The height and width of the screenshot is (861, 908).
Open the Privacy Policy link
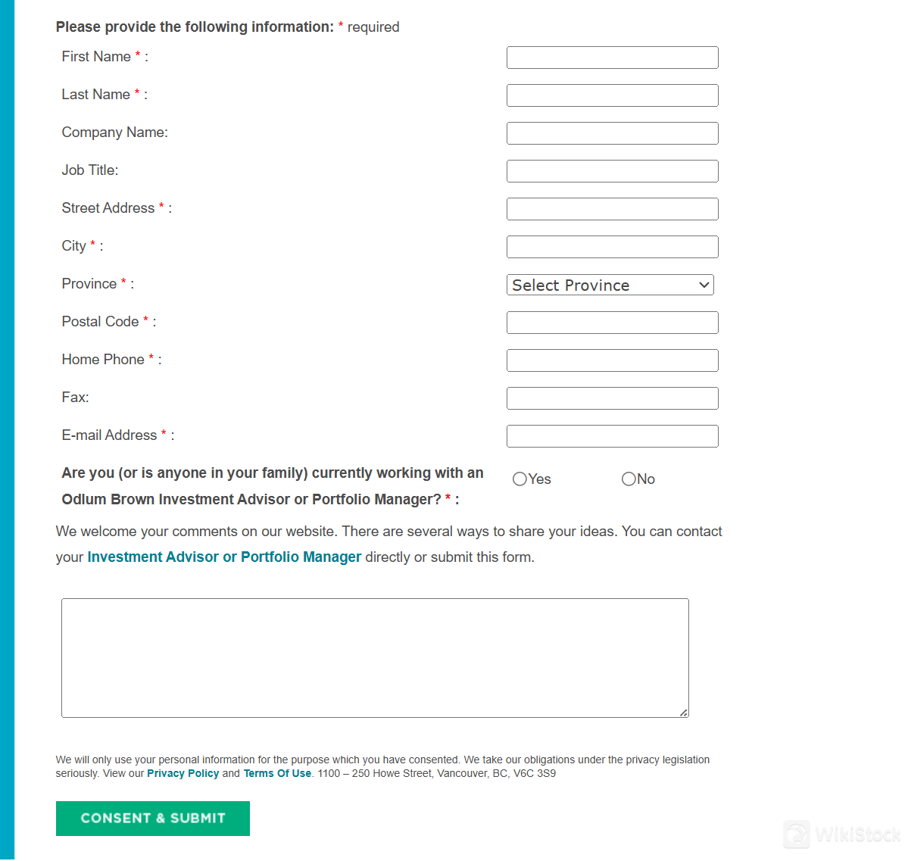[x=183, y=774]
